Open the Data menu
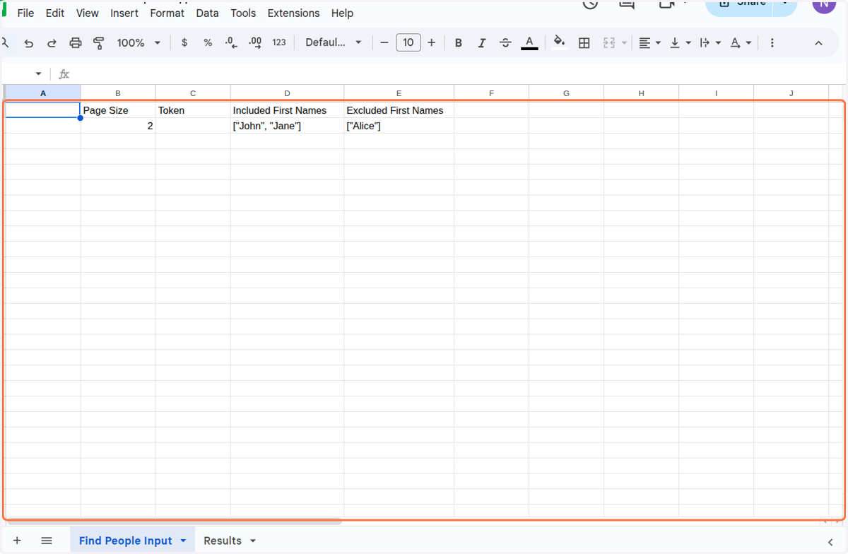The width and height of the screenshot is (848, 554). 208,13
